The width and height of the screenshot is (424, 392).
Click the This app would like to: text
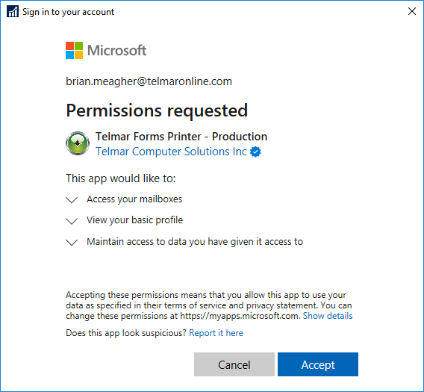tap(121, 178)
